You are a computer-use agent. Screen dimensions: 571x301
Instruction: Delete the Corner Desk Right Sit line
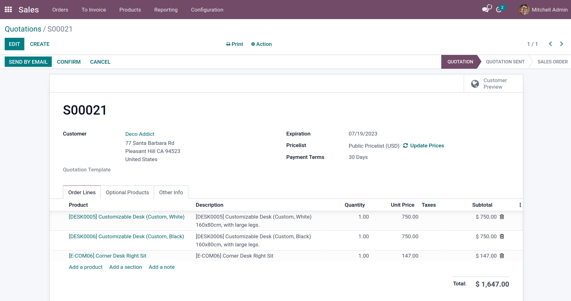pos(502,256)
